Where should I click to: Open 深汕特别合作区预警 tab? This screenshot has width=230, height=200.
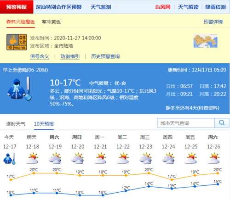tap(58, 7)
